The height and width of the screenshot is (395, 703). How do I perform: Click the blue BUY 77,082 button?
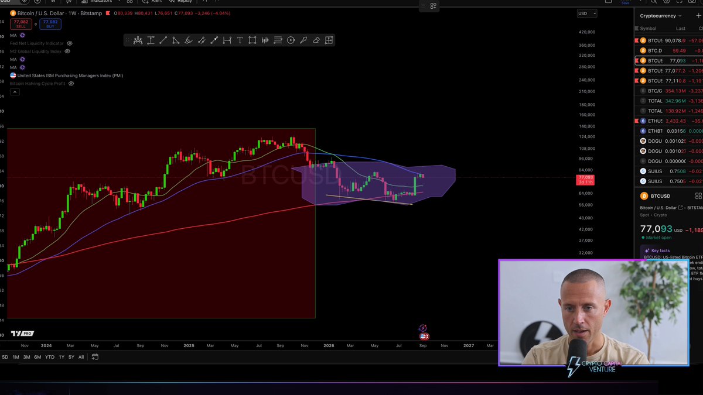(x=51, y=23)
